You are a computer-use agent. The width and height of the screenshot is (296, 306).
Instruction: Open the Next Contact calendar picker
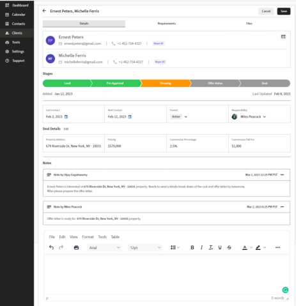pyautogui.click(x=130, y=117)
